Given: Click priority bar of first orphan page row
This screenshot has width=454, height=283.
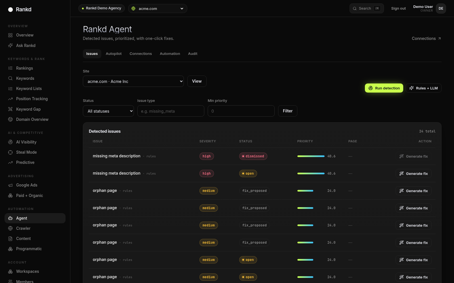Looking at the screenshot, I should 305,191.
